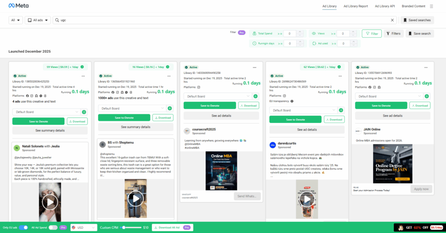Open three-dot menu on JAIN Online ad
Viewport: 446px width, 233px height.
pyautogui.click(x=426, y=67)
